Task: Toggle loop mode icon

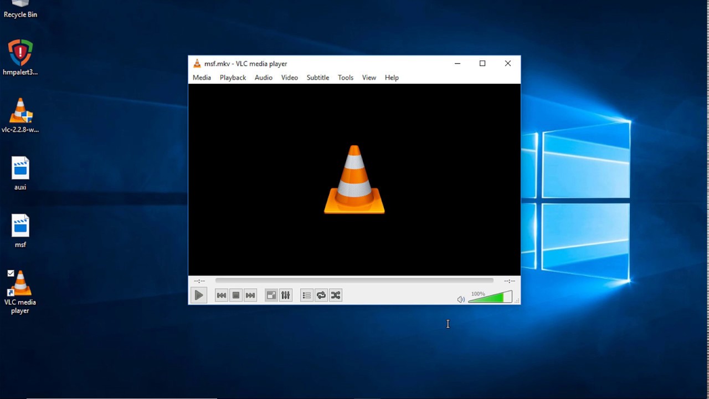Action: click(321, 295)
